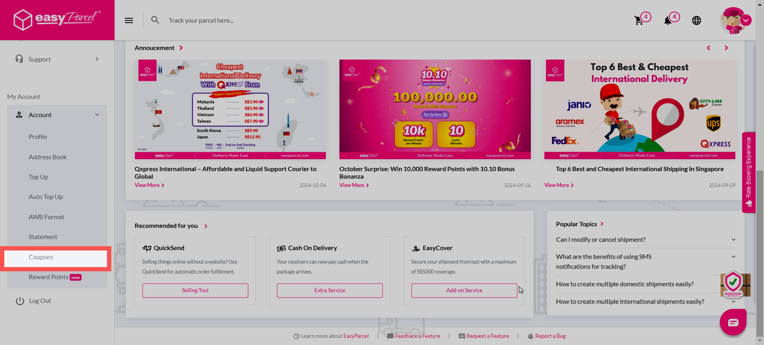Select Top Up in the sidebar
The width and height of the screenshot is (764, 345).
pyautogui.click(x=38, y=177)
